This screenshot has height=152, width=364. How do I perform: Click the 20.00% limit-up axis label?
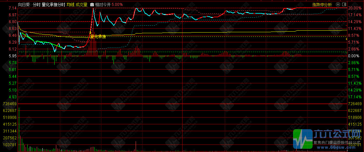(355, 8)
